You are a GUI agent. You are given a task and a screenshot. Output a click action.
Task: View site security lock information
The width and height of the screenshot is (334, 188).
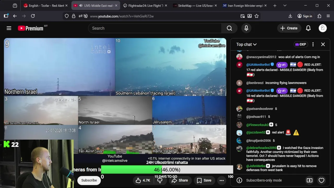pyautogui.click(x=74, y=16)
